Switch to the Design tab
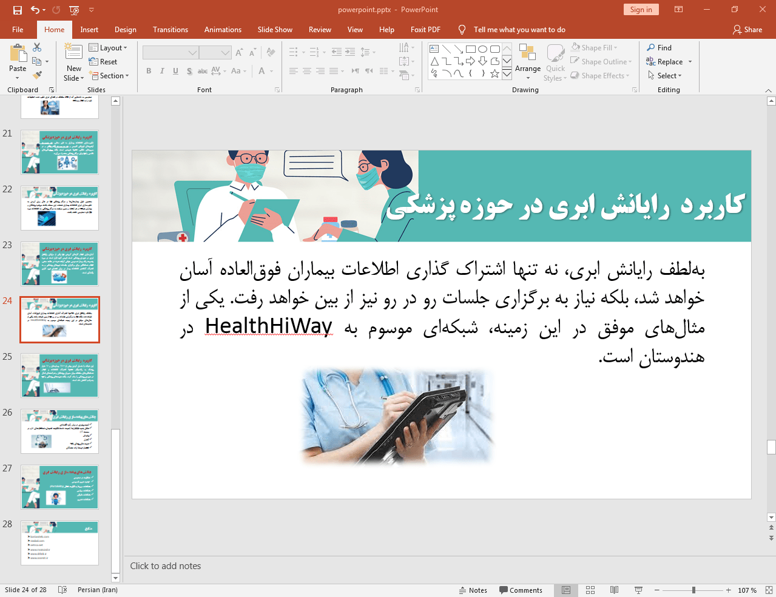This screenshot has height=597, width=776. coord(126,30)
